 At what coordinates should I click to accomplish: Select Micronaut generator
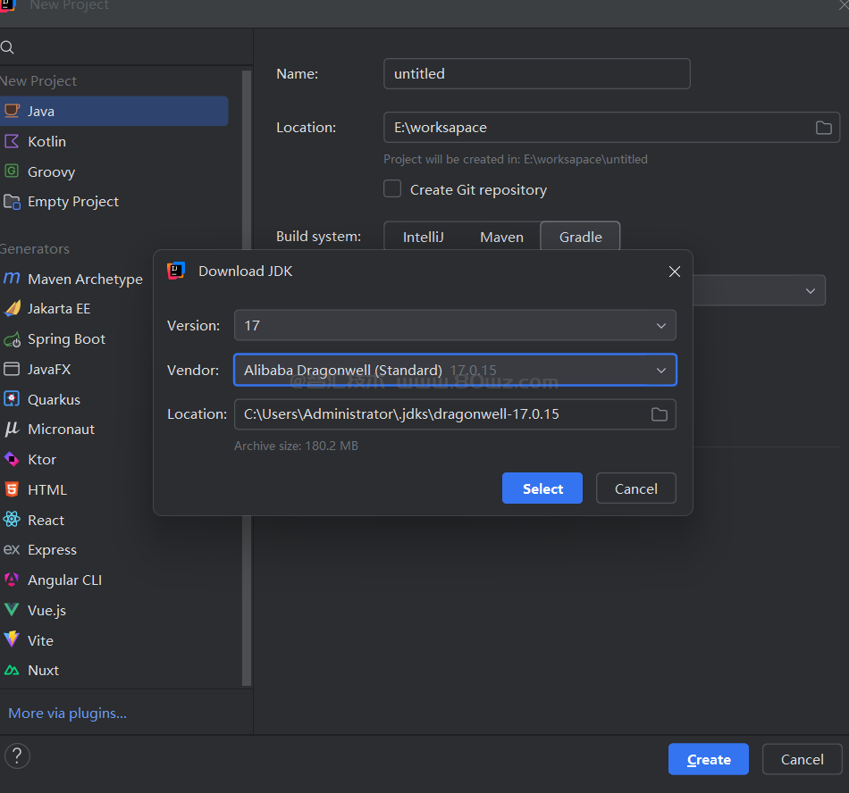[x=76, y=429]
